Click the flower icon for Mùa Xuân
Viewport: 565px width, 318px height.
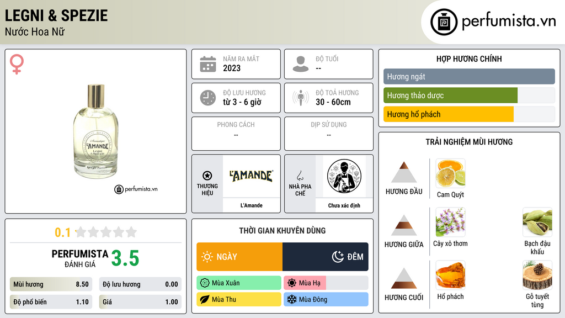[205, 283]
